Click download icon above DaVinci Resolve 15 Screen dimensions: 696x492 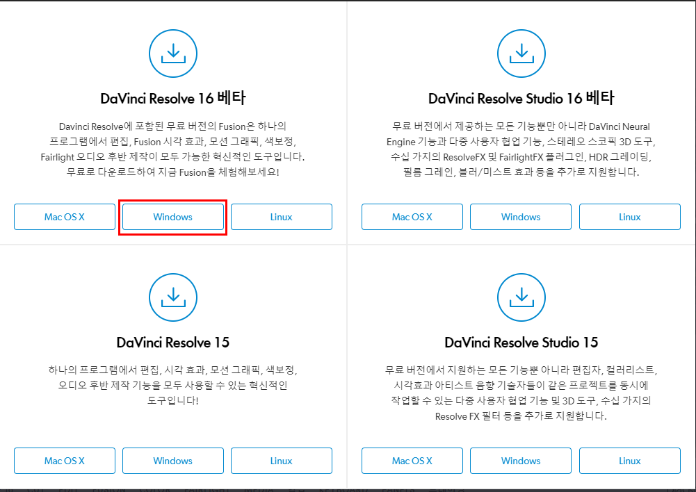click(173, 297)
